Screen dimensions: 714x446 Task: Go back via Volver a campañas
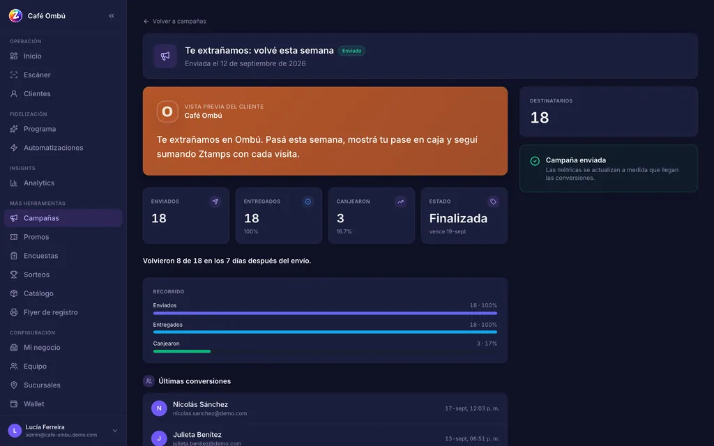(175, 22)
